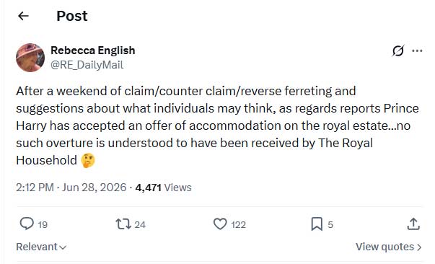Click the Post header title
The height and width of the screenshot is (264, 435).
coord(72,16)
